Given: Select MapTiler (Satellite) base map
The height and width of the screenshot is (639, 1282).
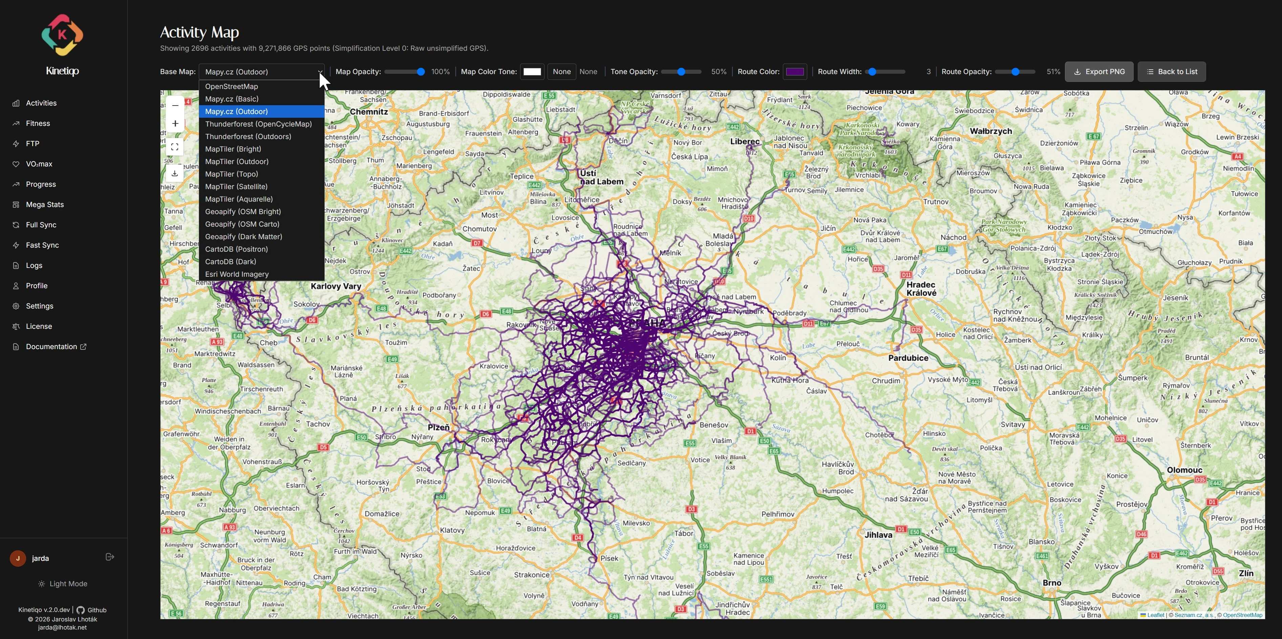Looking at the screenshot, I should pos(261,186).
